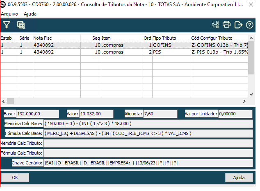
Task: Click the Z-PIS 013b configuration cell
Action: tap(219, 52)
